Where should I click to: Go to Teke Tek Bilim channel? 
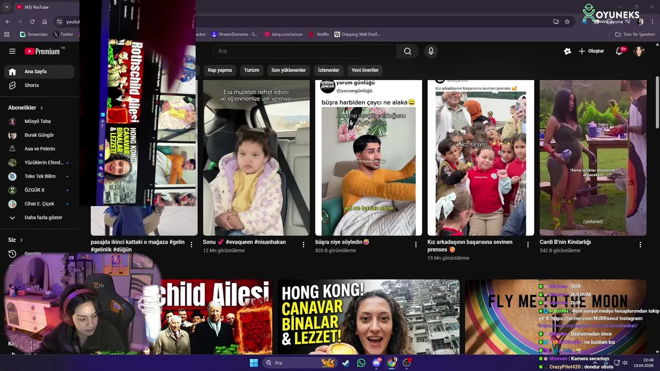click(x=39, y=176)
